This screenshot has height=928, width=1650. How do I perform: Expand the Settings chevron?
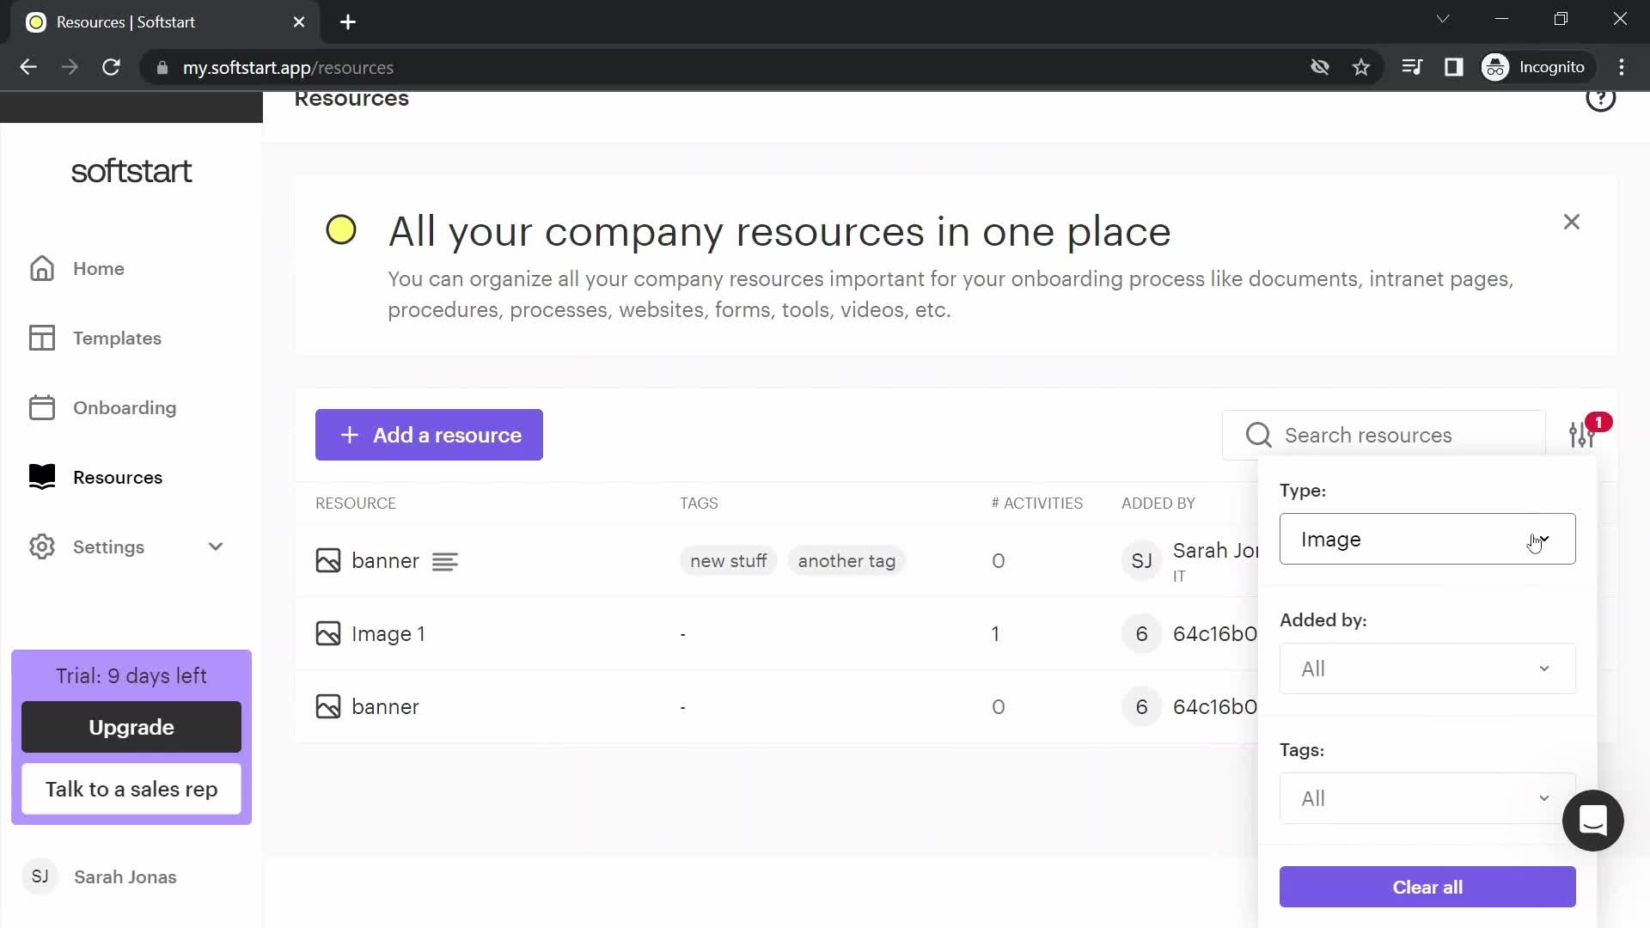[216, 547]
